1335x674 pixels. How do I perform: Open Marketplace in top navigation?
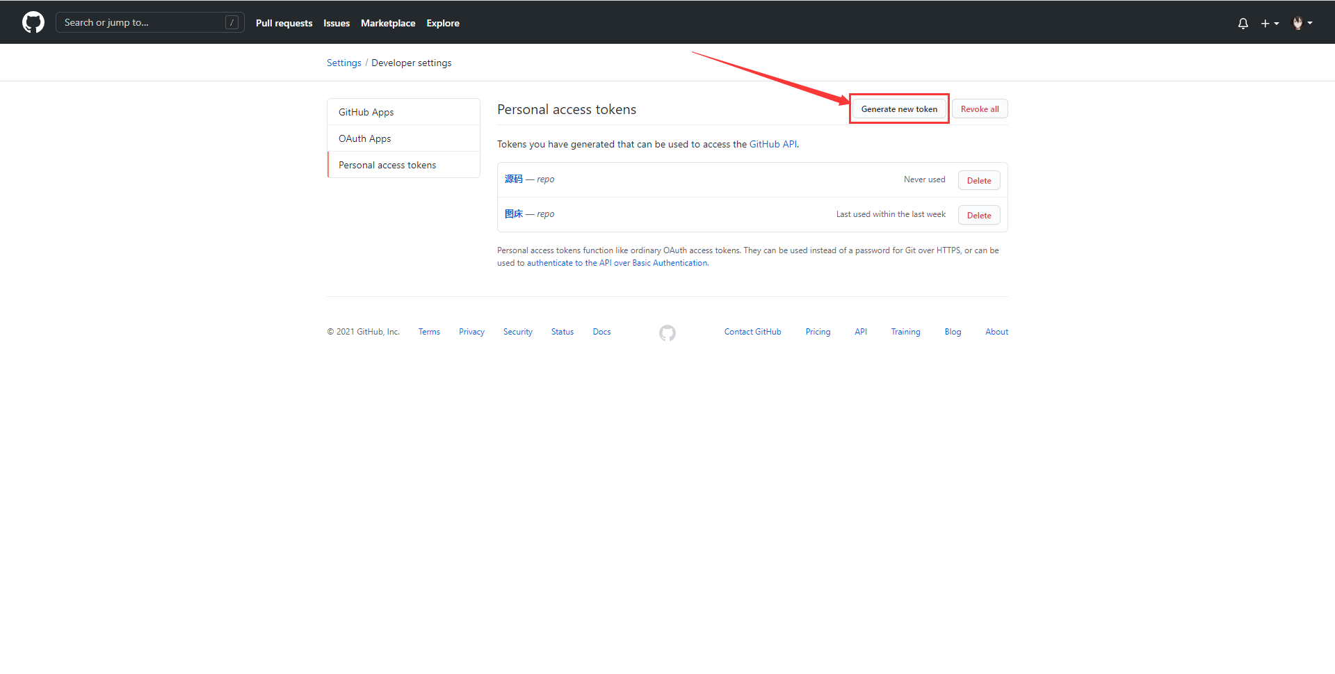(x=388, y=23)
